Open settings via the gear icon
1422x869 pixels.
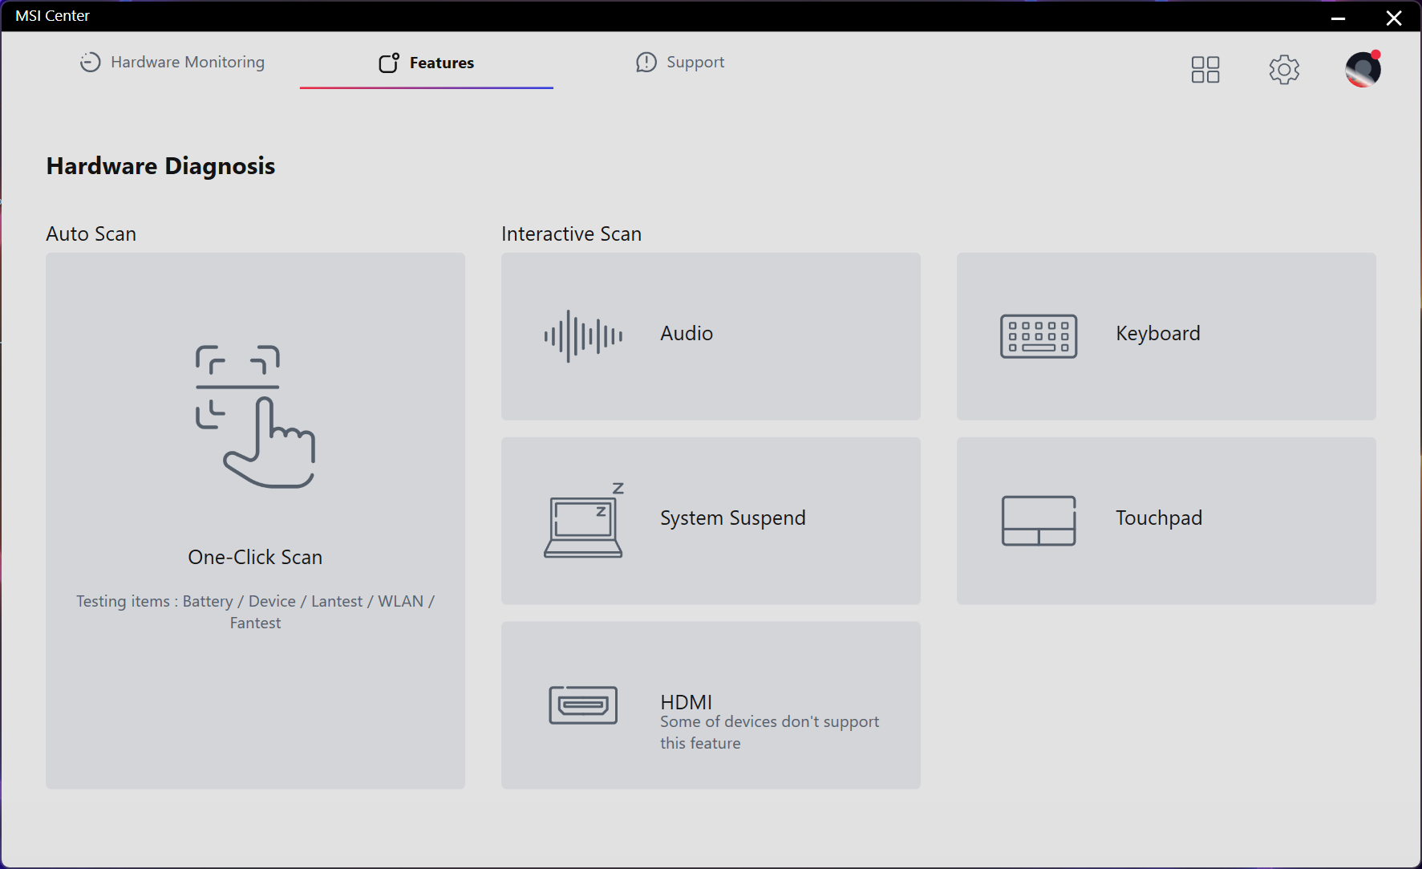(x=1284, y=70)
